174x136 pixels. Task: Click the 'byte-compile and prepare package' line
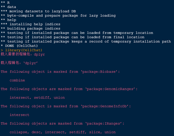[58, 15]
